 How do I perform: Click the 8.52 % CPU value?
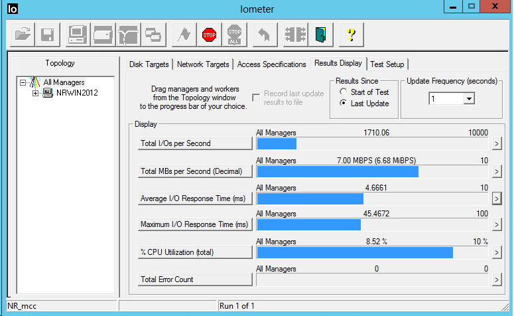(x=377, y=242)
